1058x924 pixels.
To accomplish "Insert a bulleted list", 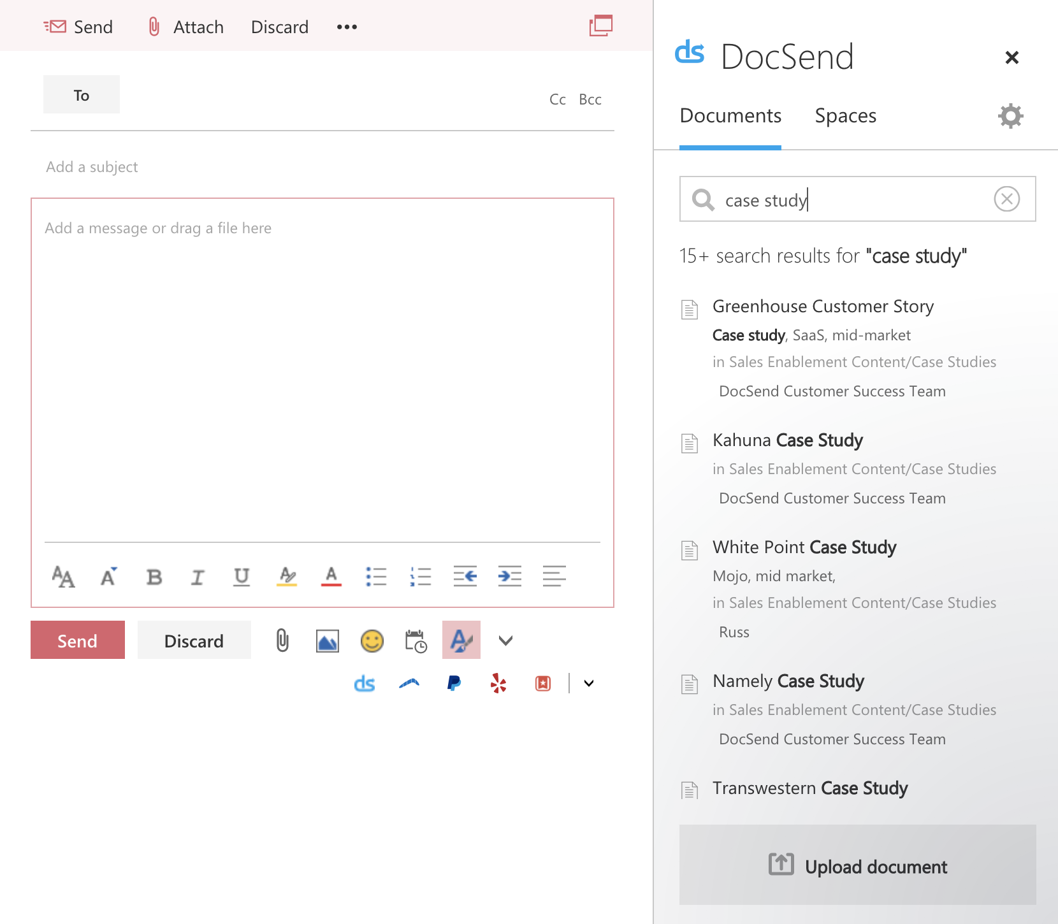I will pos(376,577).
